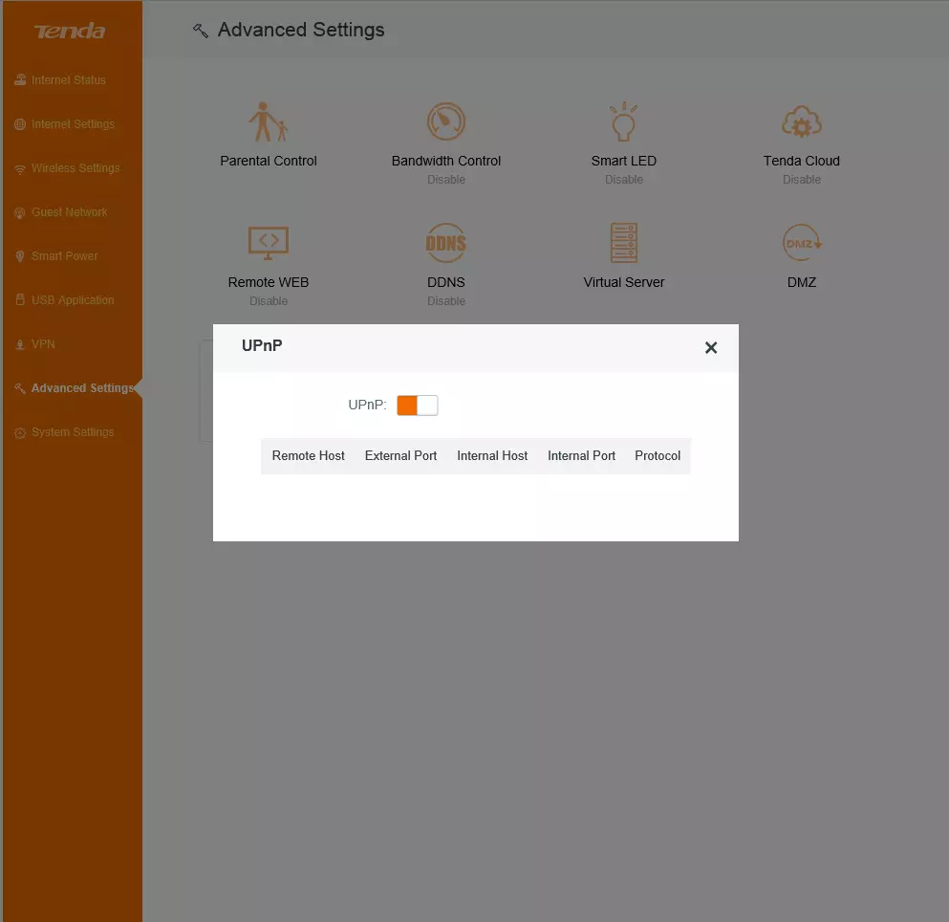Click the Internet Status sidebar icon
The image size is (949, 922).
tap(20, 80)
